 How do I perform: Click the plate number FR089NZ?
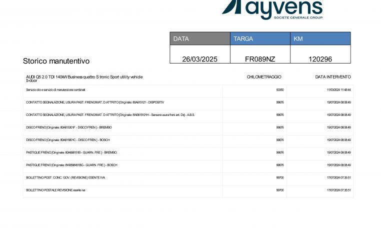point(260,59)
